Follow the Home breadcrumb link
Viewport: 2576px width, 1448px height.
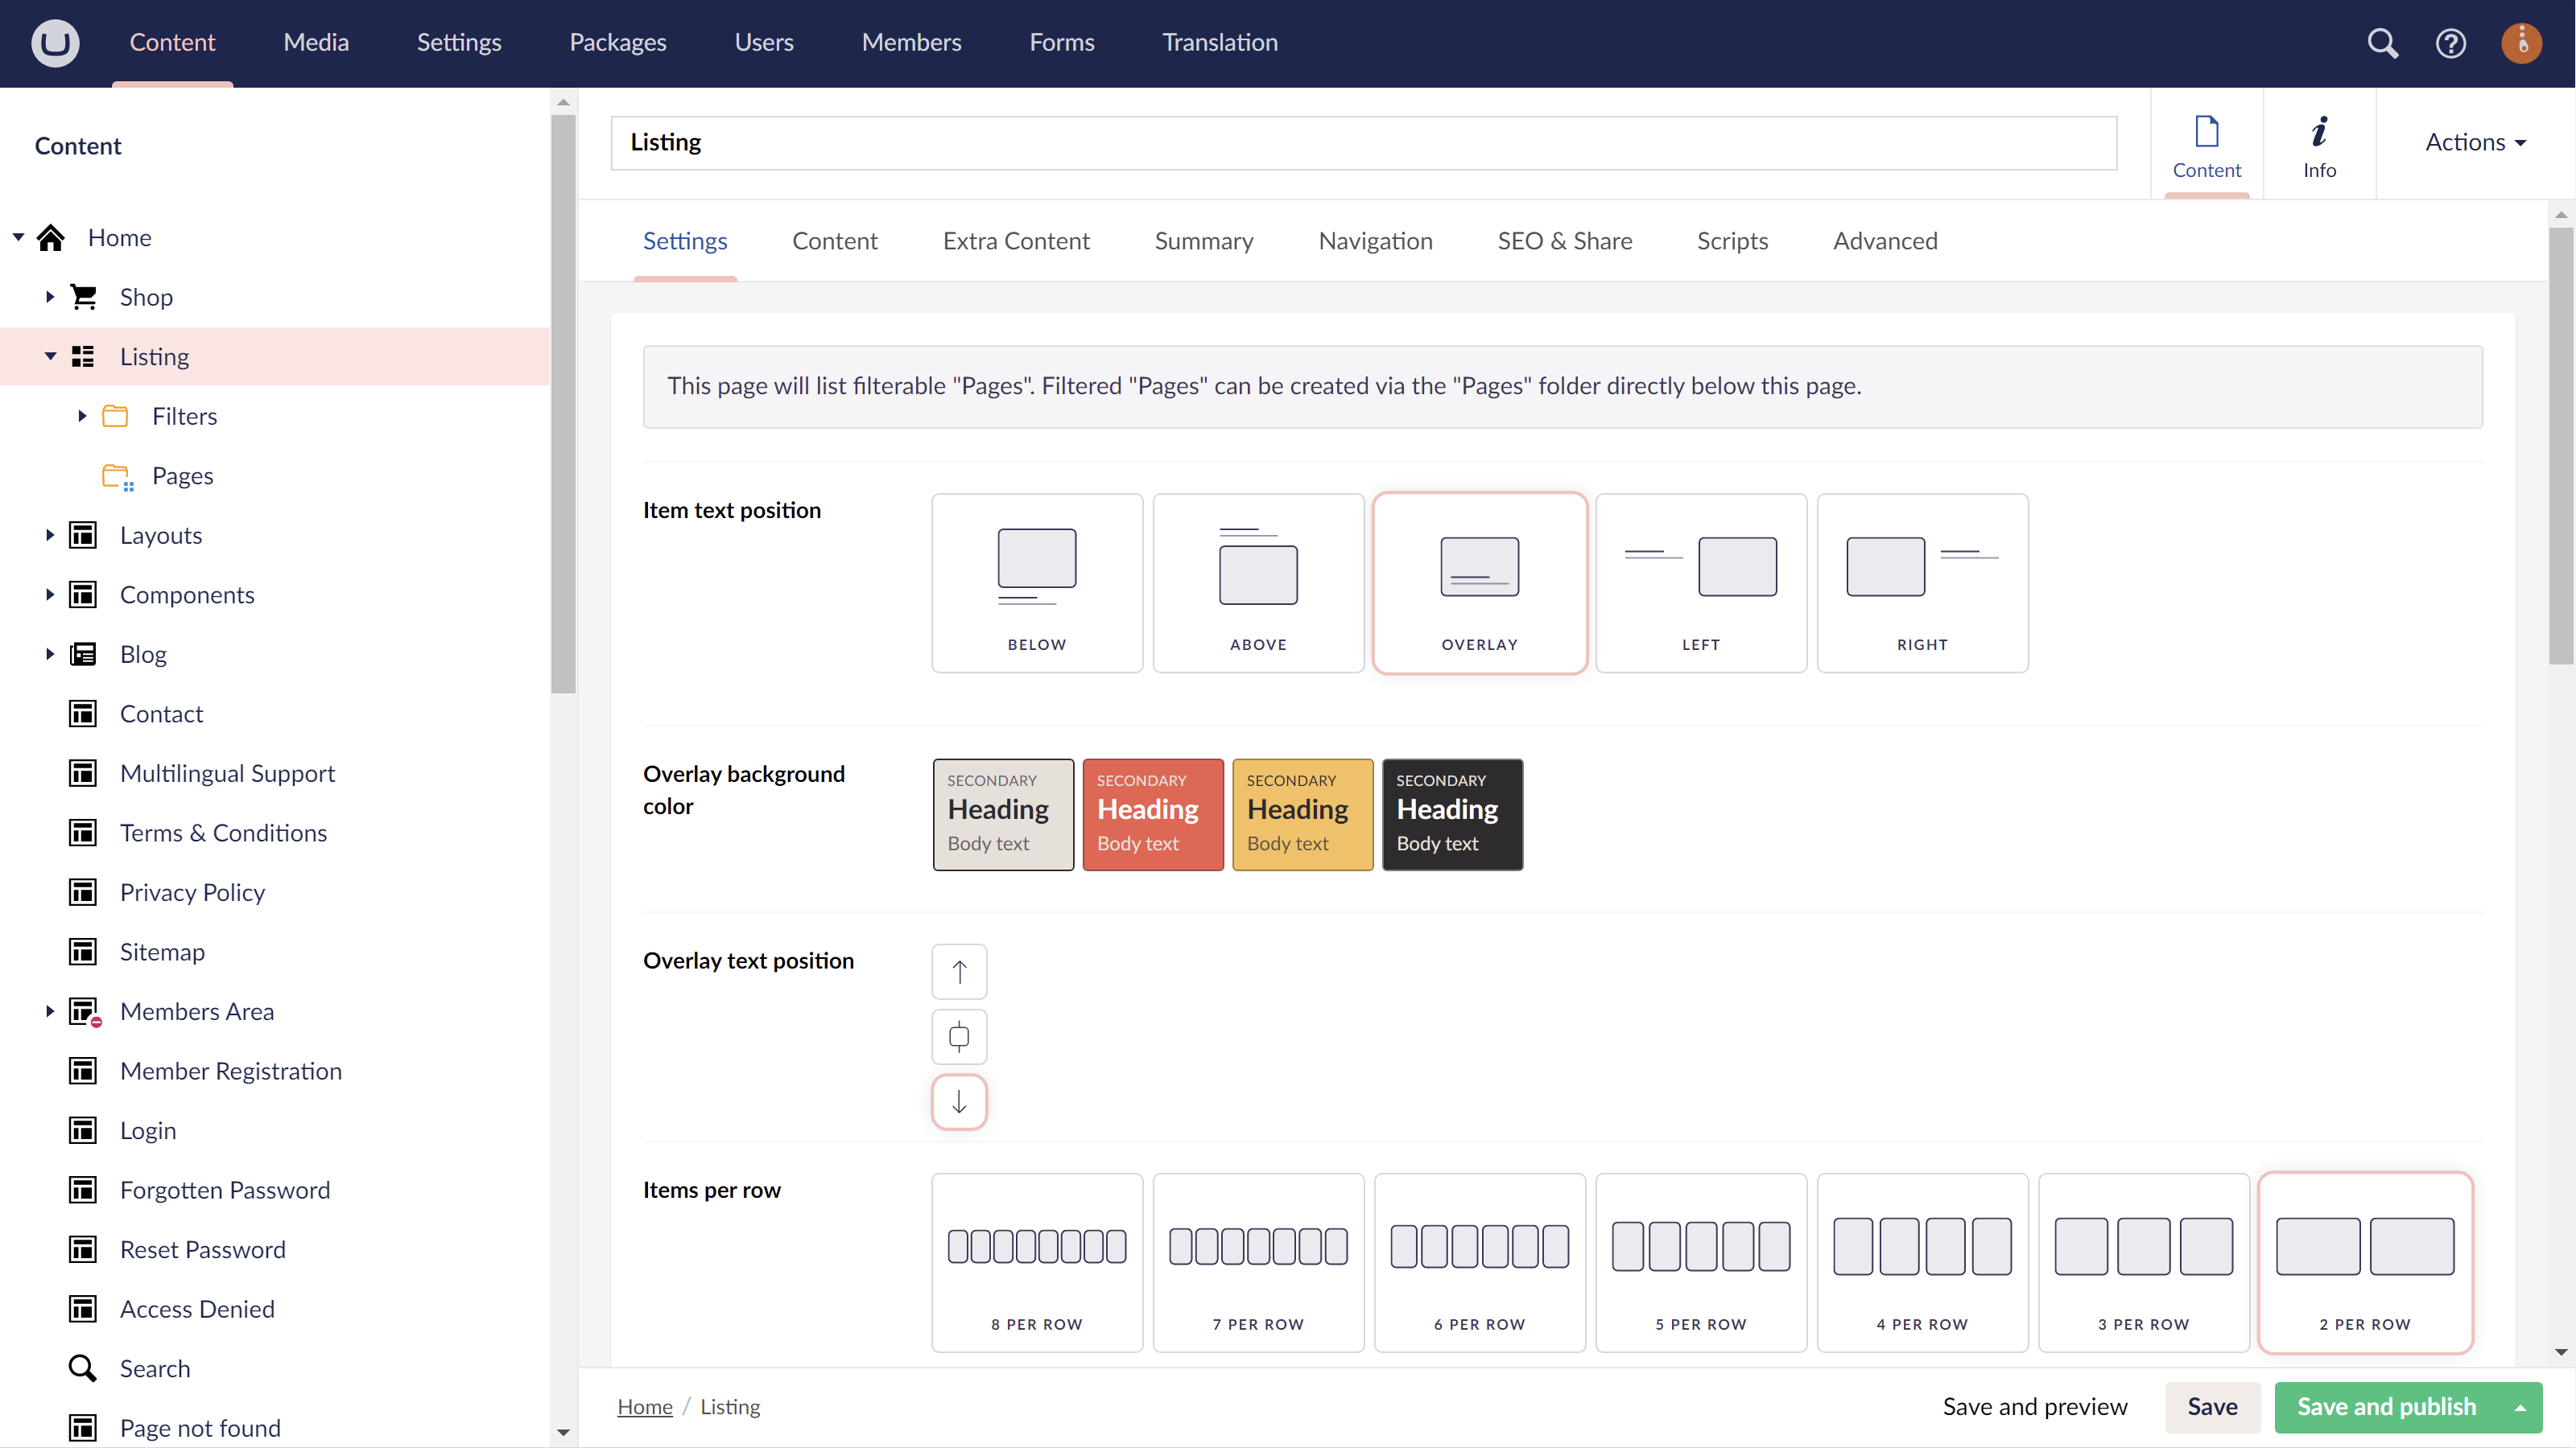pyautogui.click(x=645, y=1407)
